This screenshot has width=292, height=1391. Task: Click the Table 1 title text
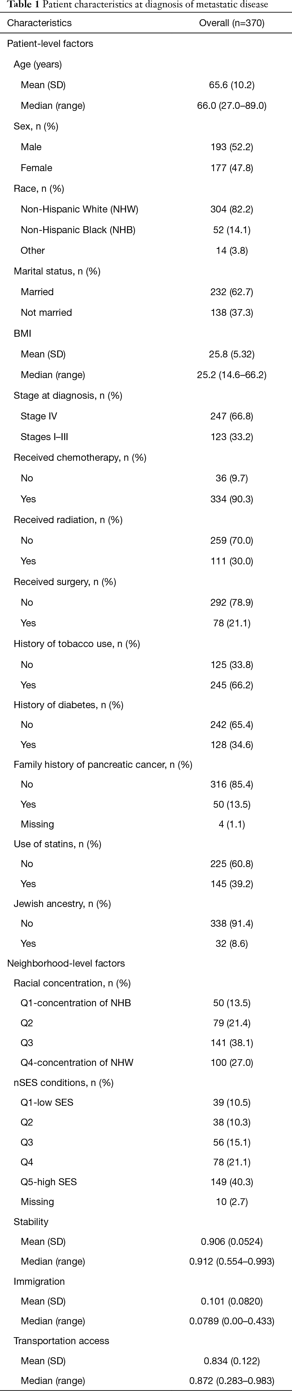(x=134, y=6)
